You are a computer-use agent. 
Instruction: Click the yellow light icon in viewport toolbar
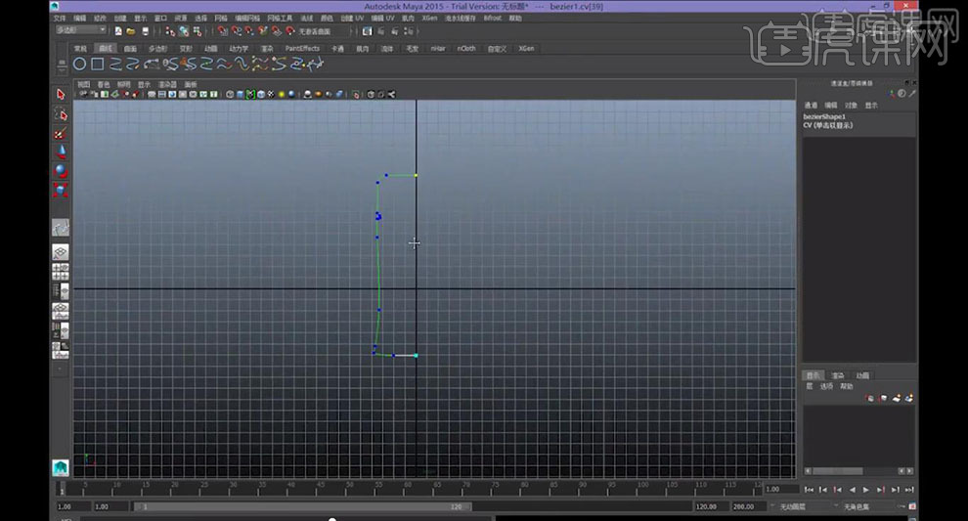[282, 95]
